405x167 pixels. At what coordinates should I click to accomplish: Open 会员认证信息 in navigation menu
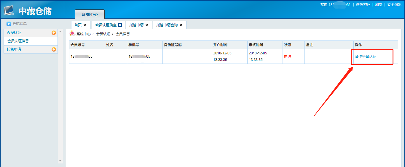[18, 41]
